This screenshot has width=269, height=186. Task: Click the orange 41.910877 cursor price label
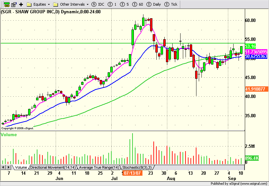tap(257, 89)
